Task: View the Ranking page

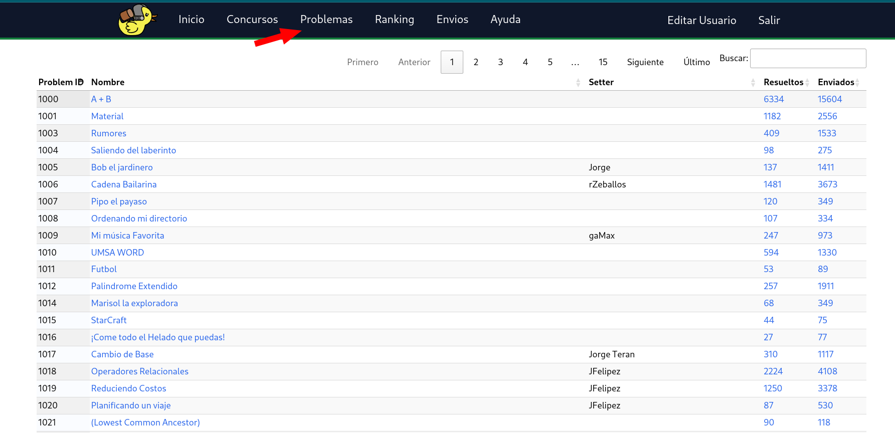Action: [x=395, y=20]
